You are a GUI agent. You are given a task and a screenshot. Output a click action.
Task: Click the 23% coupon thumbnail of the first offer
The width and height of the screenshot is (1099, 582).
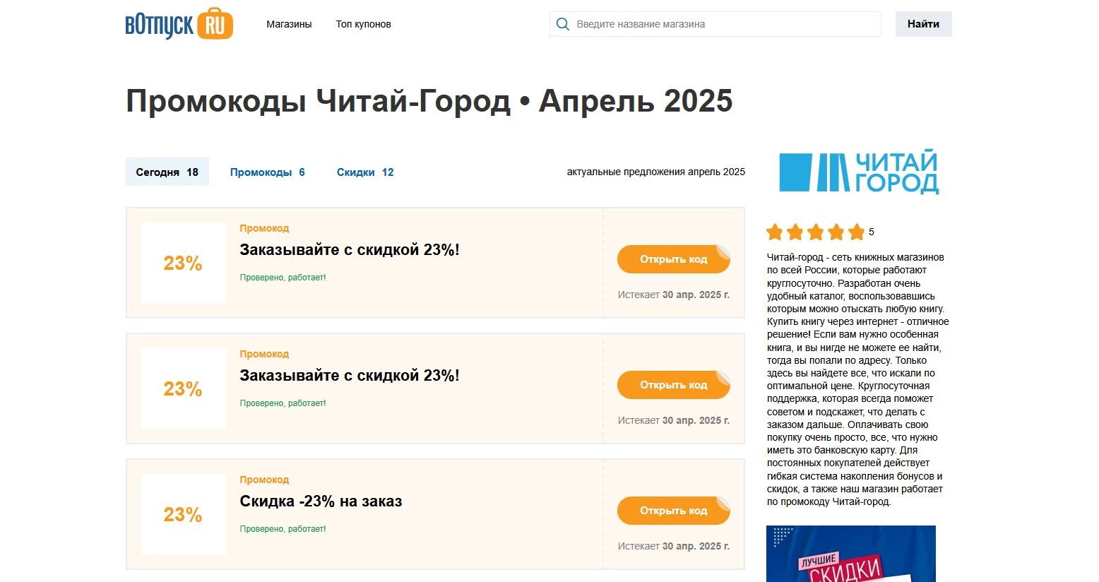(182, 263)
